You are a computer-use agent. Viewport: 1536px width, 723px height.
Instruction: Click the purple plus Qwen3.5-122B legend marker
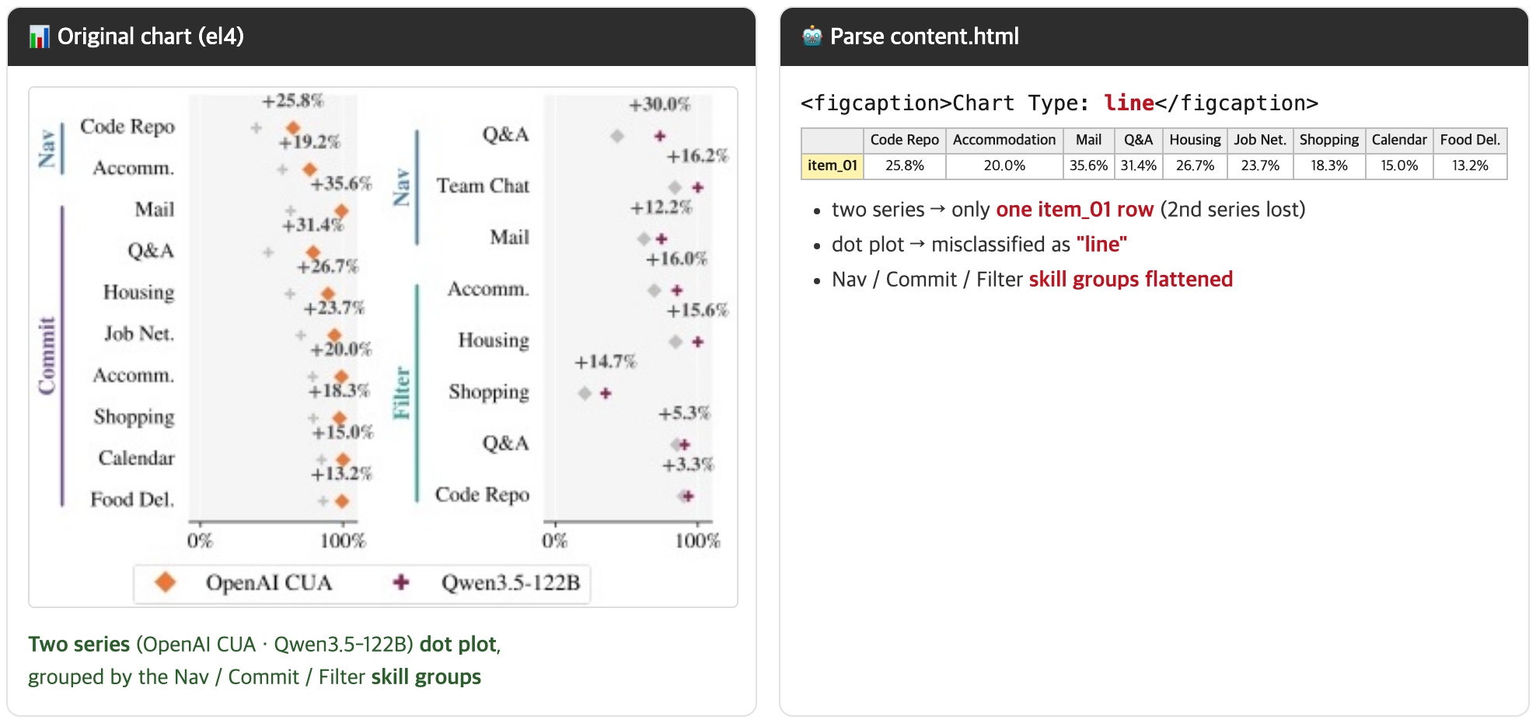point(400,582)
